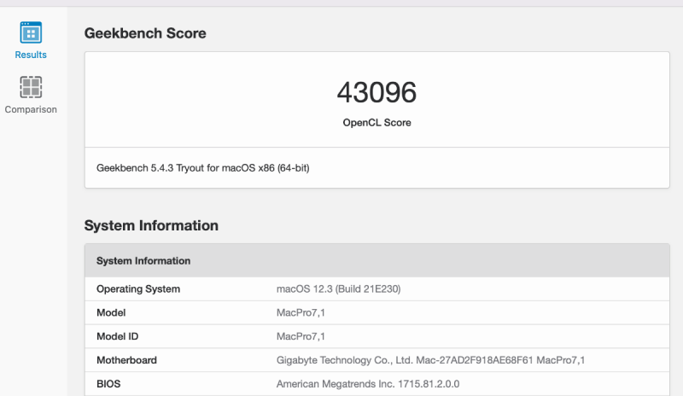Select the Operating System row label
Image resolution: width=683 pixels, height=396 pixels.
tap(138, 289)
